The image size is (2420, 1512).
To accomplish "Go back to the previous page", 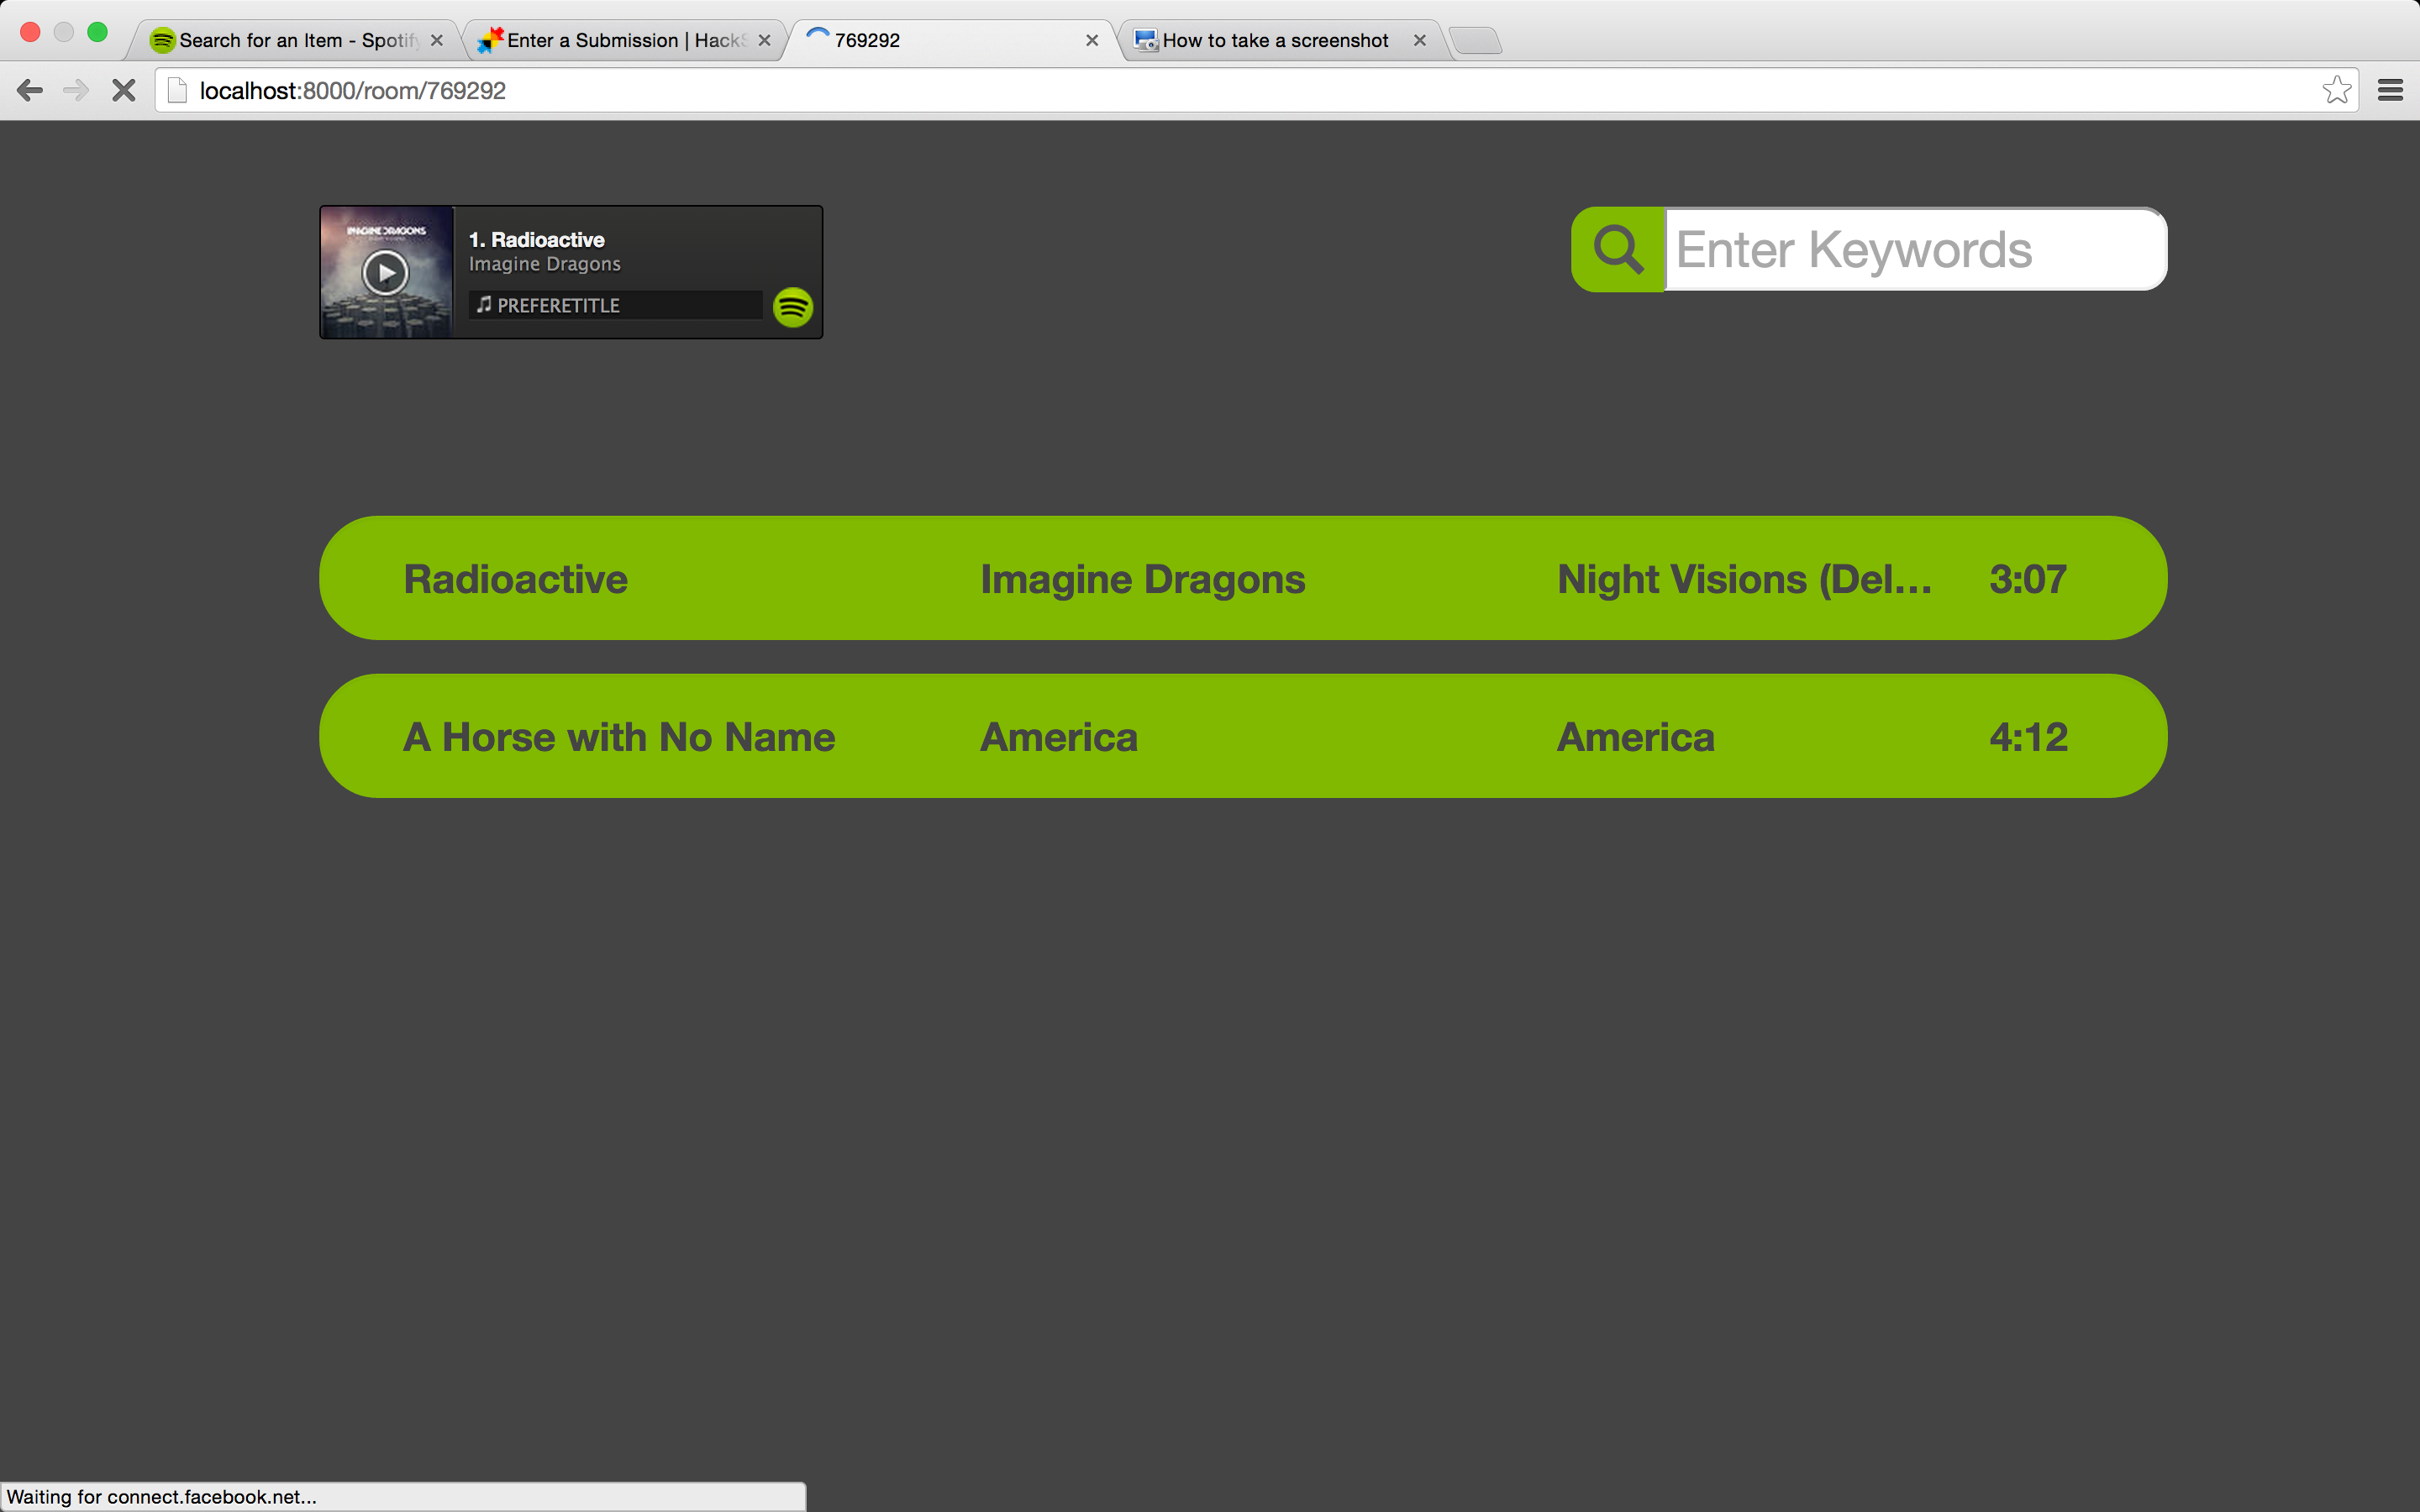I will [30, 91].
